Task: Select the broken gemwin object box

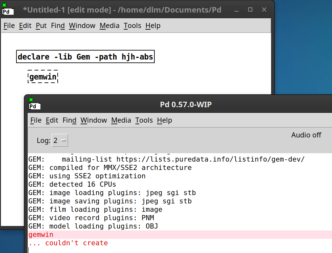Action: click(x=43, y=77)
